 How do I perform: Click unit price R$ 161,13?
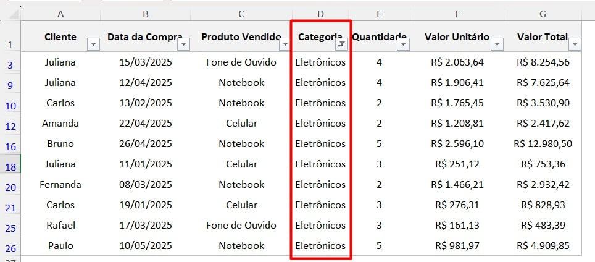pos(457,226)
